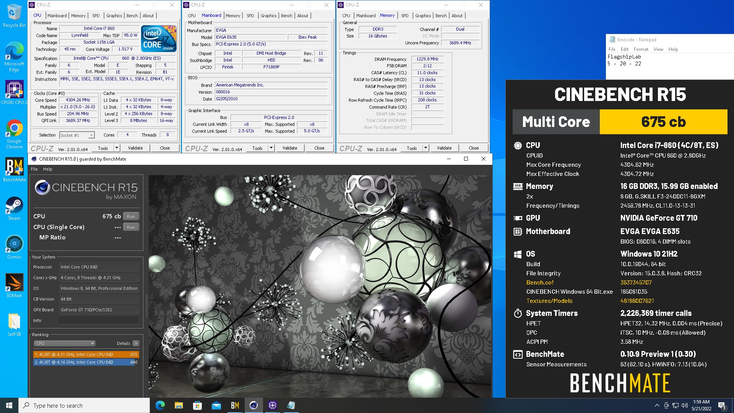The width and height of the screenshot is (734, 413).
Task: Switch to the Mainboard tab in the first CPU-Z window
Action: coord(57,16)
